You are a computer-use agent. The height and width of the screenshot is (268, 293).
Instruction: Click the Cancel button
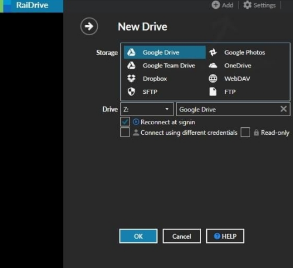coord(182,236)
